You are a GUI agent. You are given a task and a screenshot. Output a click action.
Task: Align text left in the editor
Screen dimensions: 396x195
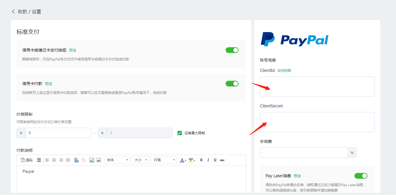pos(47,160)
